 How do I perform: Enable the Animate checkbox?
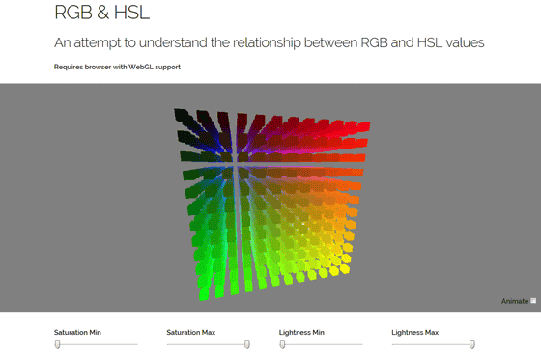click(533, 301)
